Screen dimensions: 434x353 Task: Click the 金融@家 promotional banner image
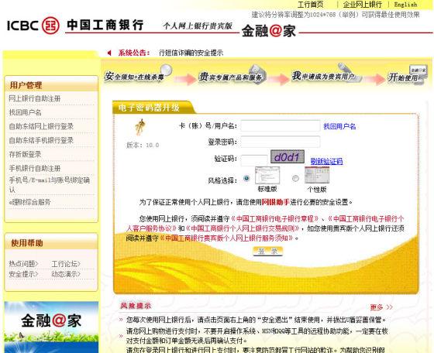click(x=51, y=327)
